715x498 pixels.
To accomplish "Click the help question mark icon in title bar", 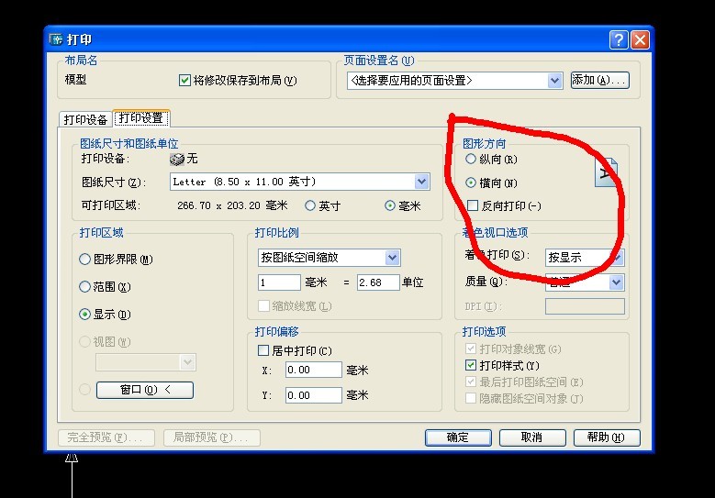I will click(620, 39).
